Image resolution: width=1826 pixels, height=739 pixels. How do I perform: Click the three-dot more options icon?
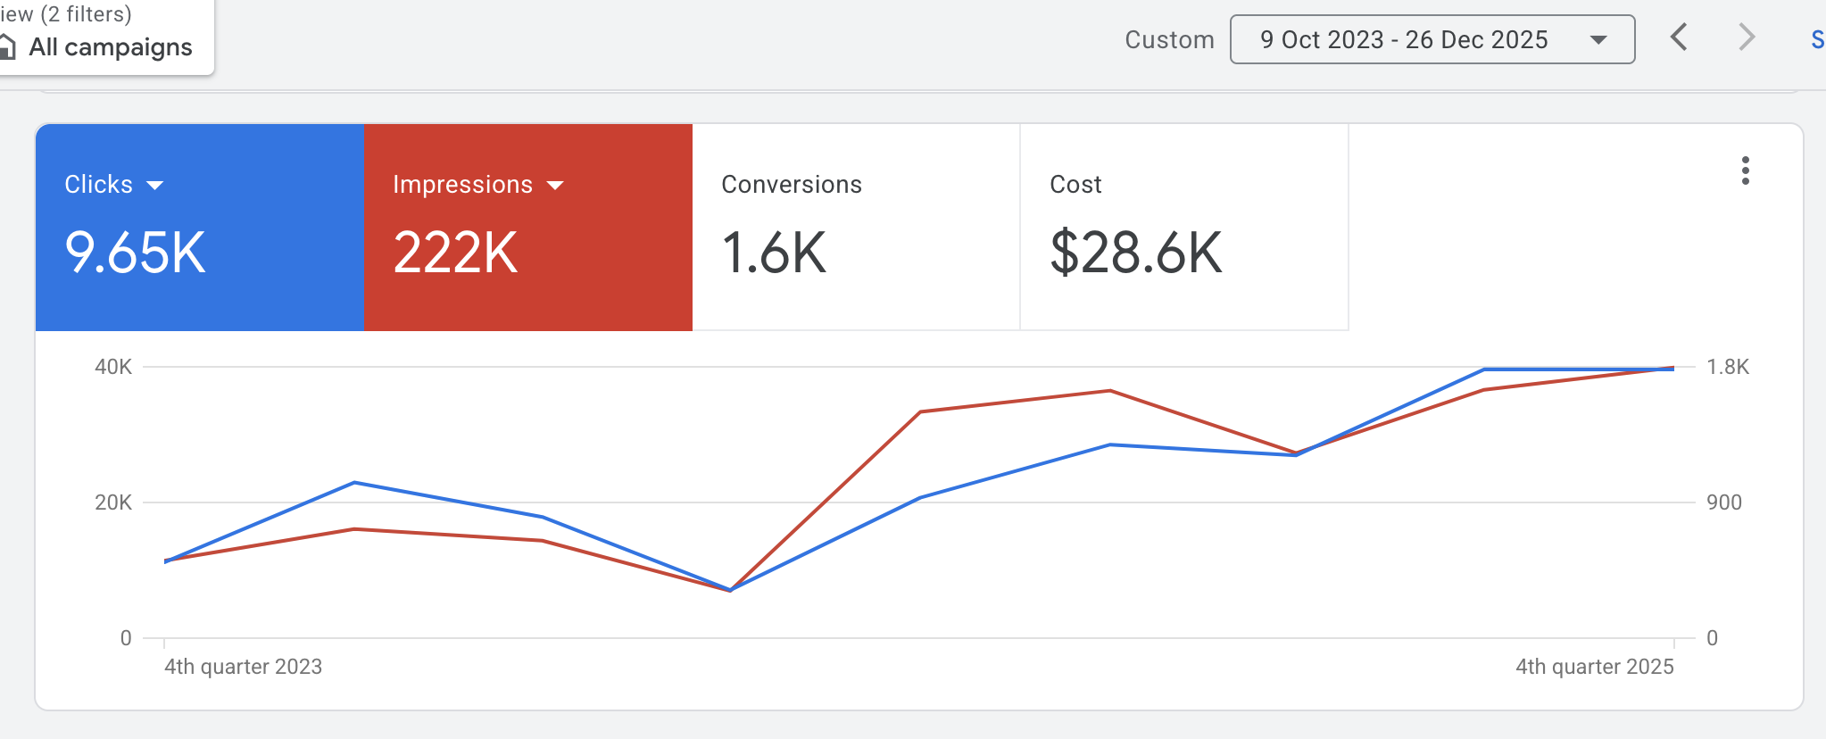[x=1745, y=170]
